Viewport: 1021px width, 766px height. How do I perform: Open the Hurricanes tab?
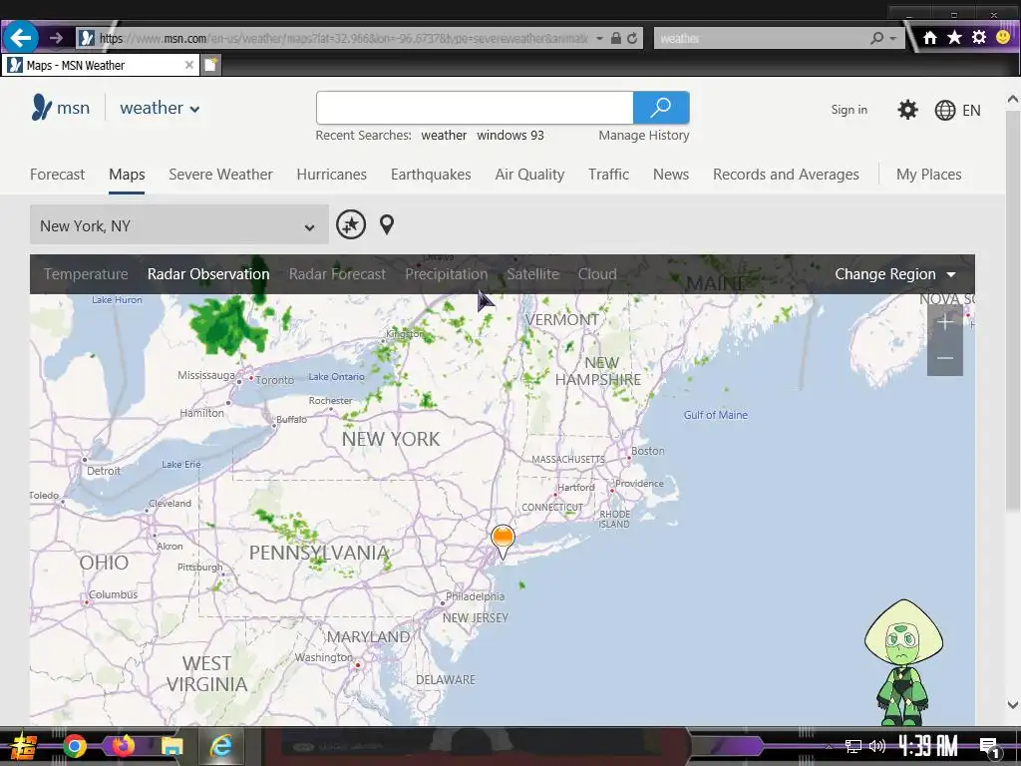pos(331,175)
